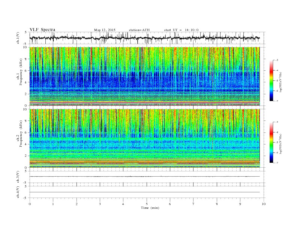This screenshot has width=297, height=229.
Task: Click the "6" kHz tick on ch.2 spectrogram
Action: tap(26, 132)
